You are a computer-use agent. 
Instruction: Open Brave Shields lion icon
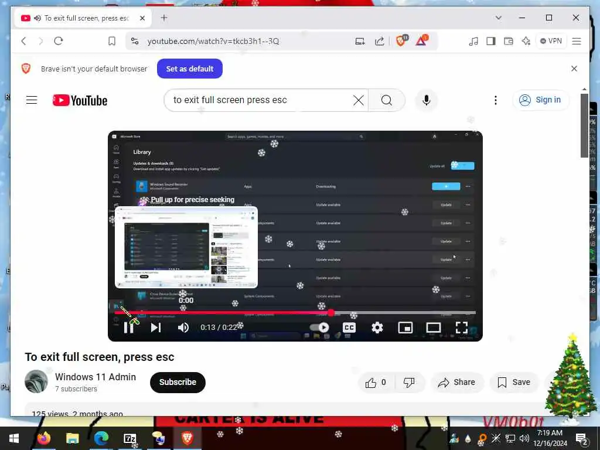pyautogui.click(x=402, y=40)
